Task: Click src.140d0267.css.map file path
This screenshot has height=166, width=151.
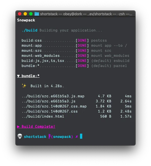Action: pyautogui.click(x=54, y=106)
